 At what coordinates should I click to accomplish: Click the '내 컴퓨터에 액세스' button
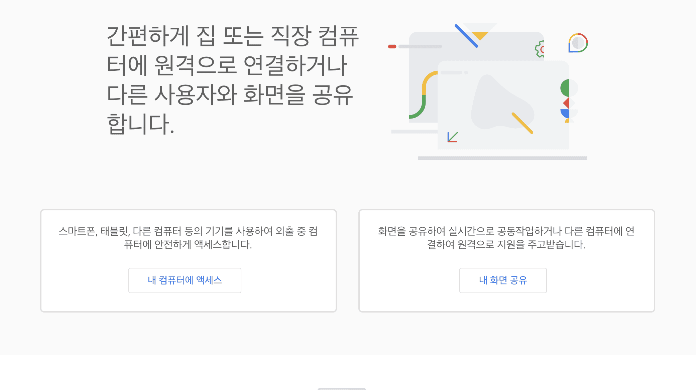click(185, 280)
